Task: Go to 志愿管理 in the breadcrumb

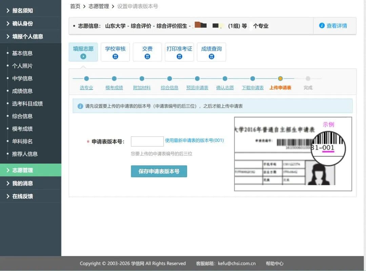Action: coord(99,6)
